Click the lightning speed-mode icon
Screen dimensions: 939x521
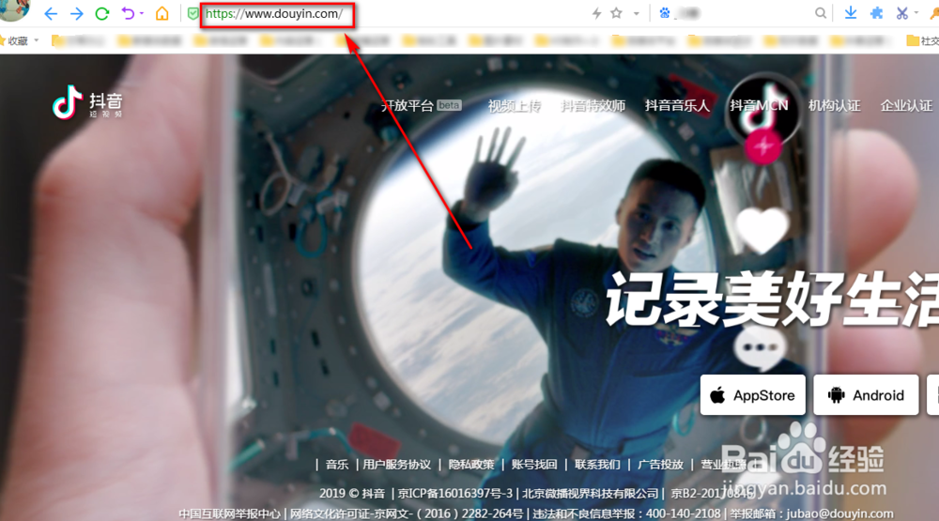596,13
